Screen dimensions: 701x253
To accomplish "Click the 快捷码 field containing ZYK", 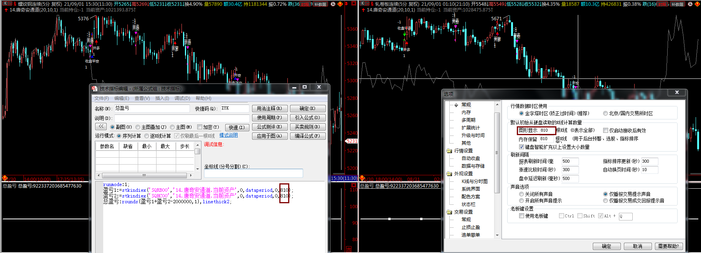I will (x=234, y=108).
